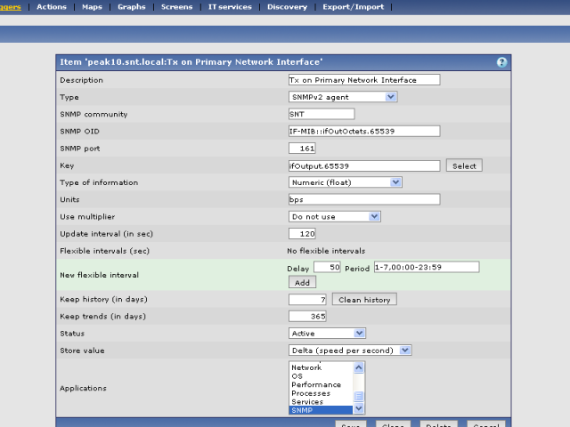Click the Add flexible interval button
The image size is (570, 427).
pyautogui.click(x=302, y=283)
